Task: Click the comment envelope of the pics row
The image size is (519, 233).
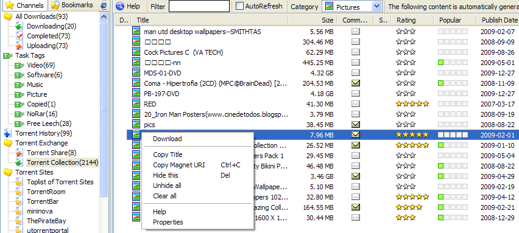Action: pos(356,124)
